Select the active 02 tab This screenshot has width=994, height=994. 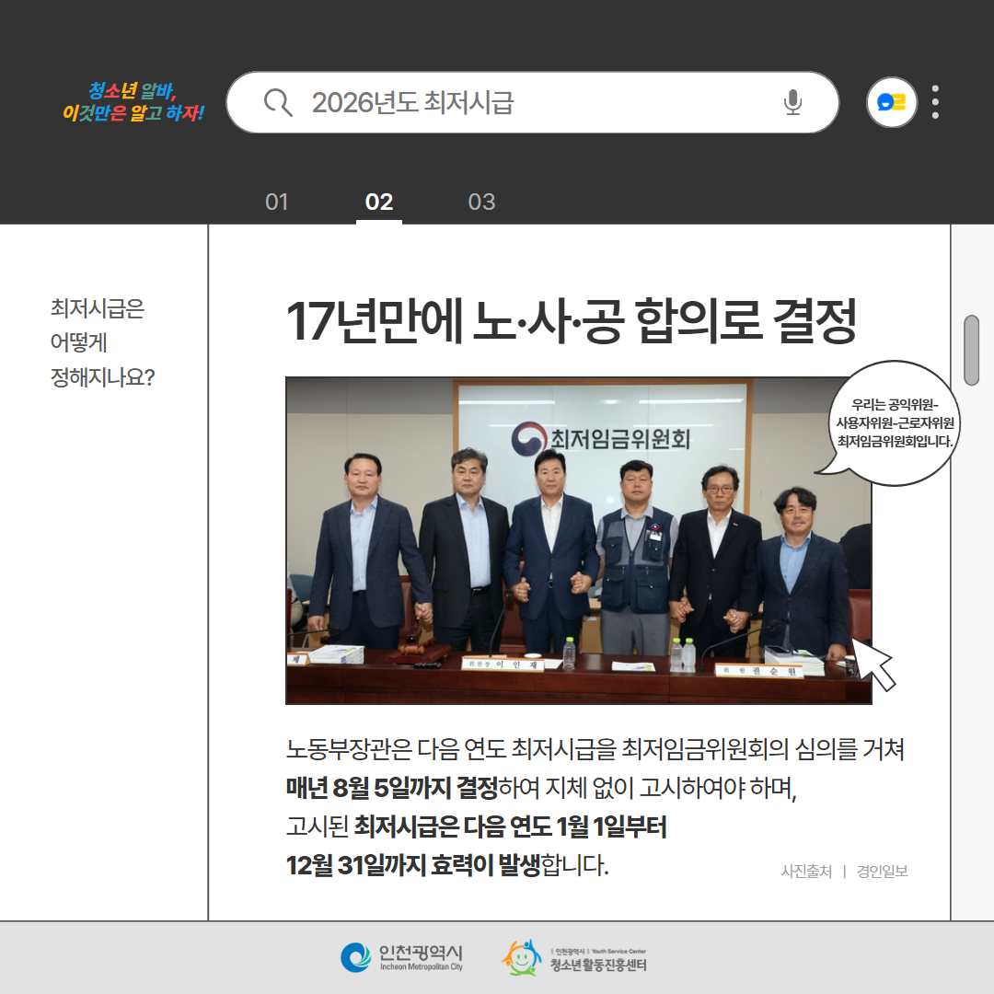point(379,202)
